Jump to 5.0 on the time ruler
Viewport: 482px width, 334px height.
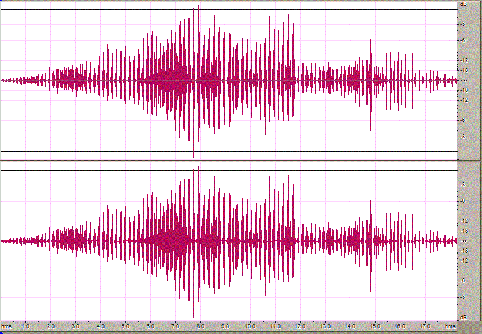(126, 326)
